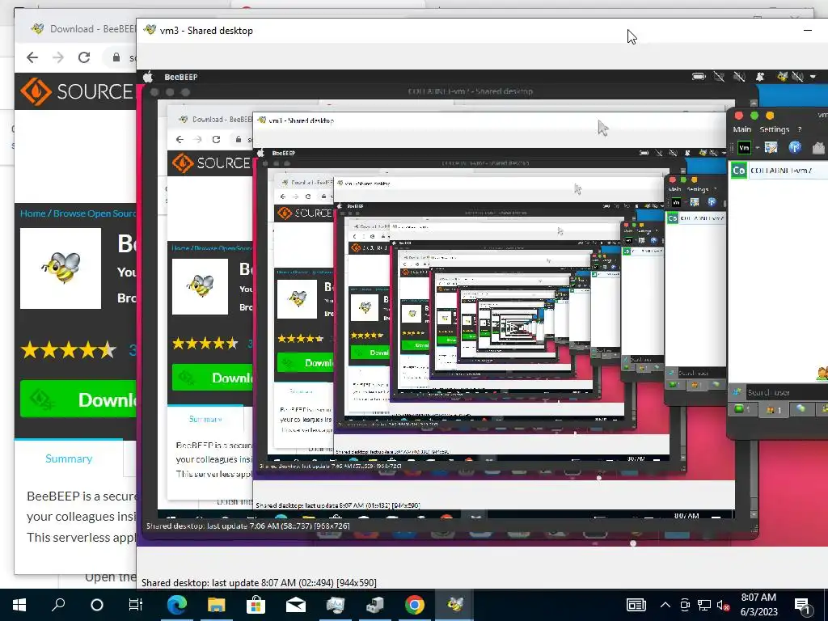Click the bee icon in top mac menu bar
The width and height of the screenshot is (828, 621).
(782, 77)
